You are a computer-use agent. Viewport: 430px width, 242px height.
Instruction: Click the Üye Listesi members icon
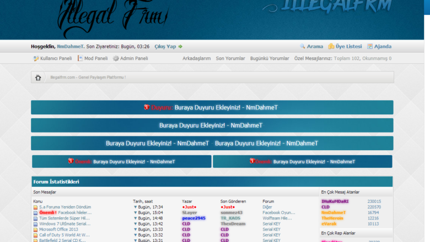pos(331,46)
